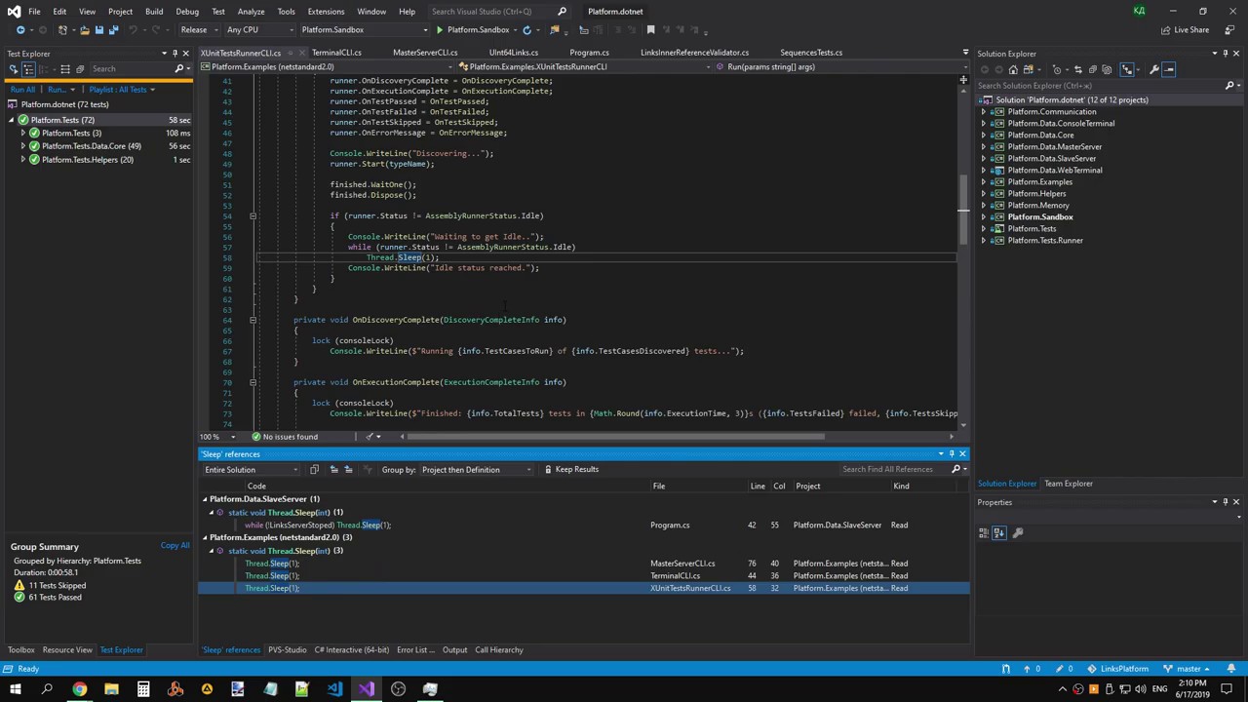Viewport: 1248px width, 702px height.
Task: Open Entire Solution scope dropdown
Action: pos(252,470)
